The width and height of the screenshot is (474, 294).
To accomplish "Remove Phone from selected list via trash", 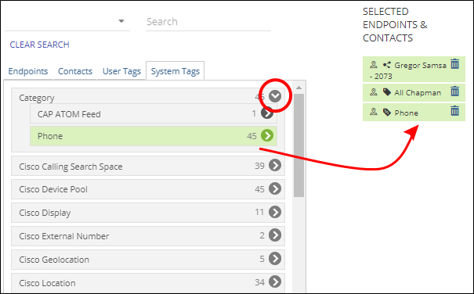I will (455, 111).
